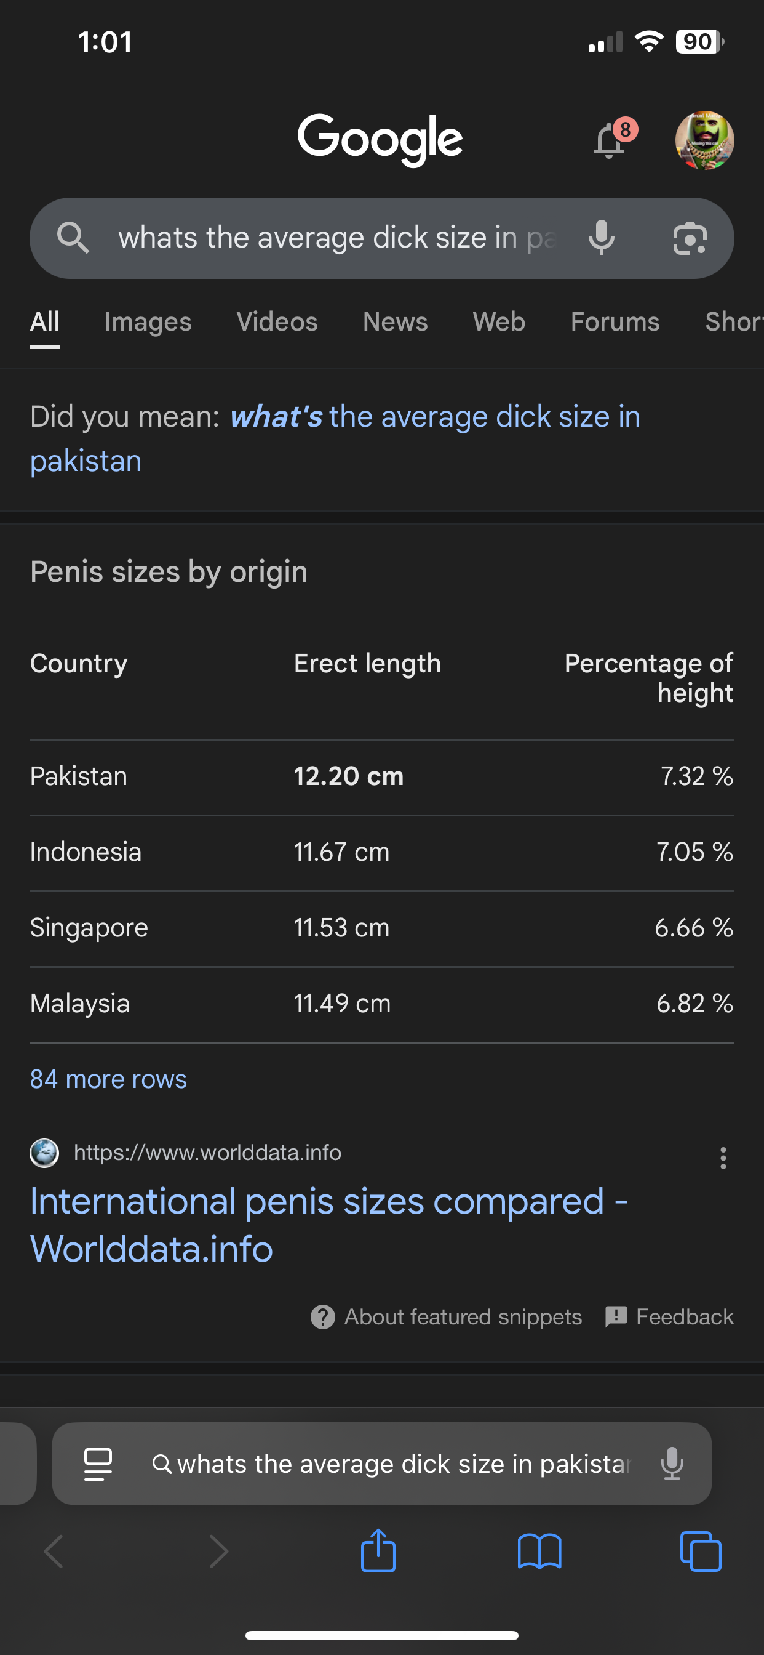Open the Google account profile picture
This screenshot has width=764, height=1655.
click(704, 140)
